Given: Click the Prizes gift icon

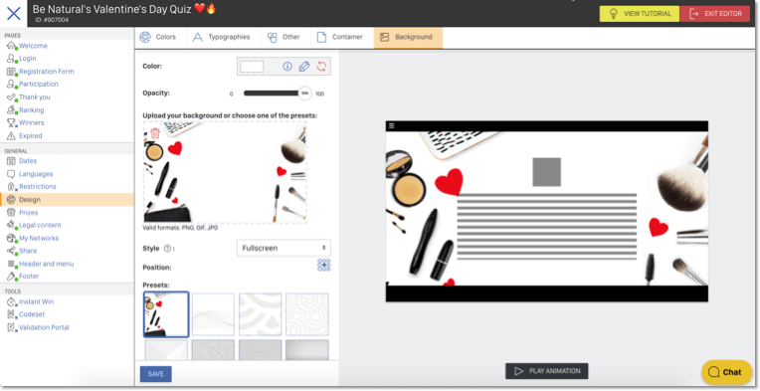Looking at the screenshot, I should [11, 212].
